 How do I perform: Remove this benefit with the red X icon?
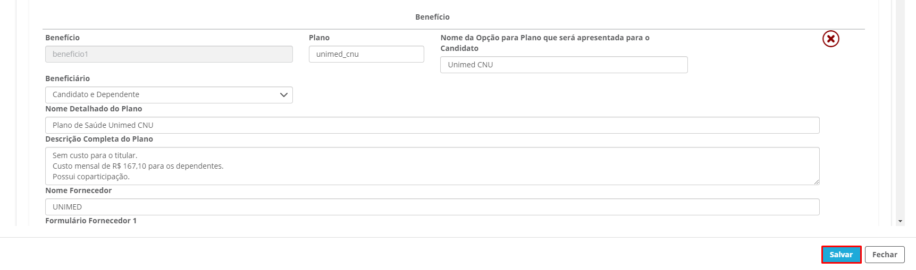(830, 39)
